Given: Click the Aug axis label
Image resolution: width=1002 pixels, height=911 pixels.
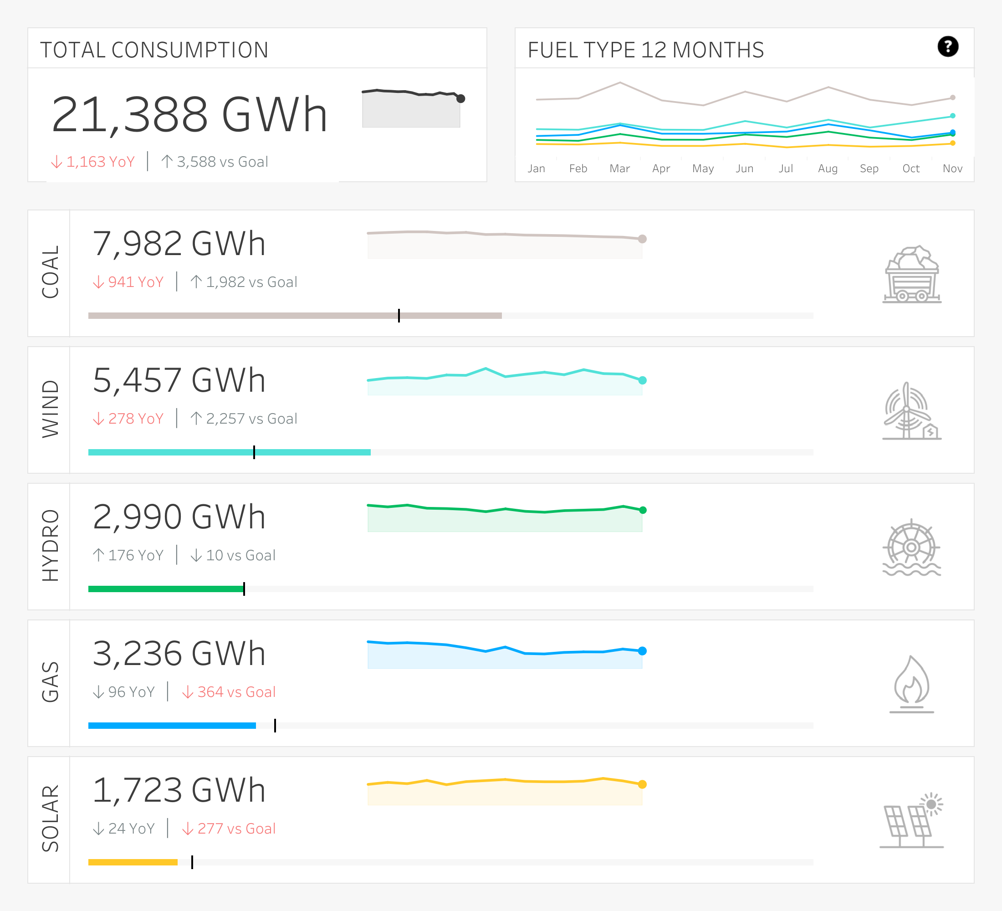Looking at the screenshot, I should point(828,169).
